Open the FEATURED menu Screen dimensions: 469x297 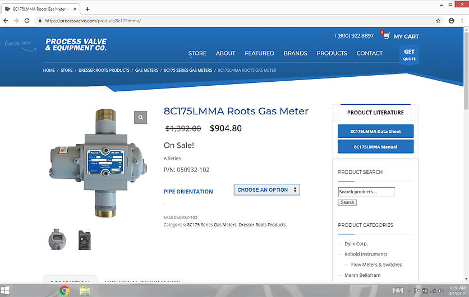[259, 53]
